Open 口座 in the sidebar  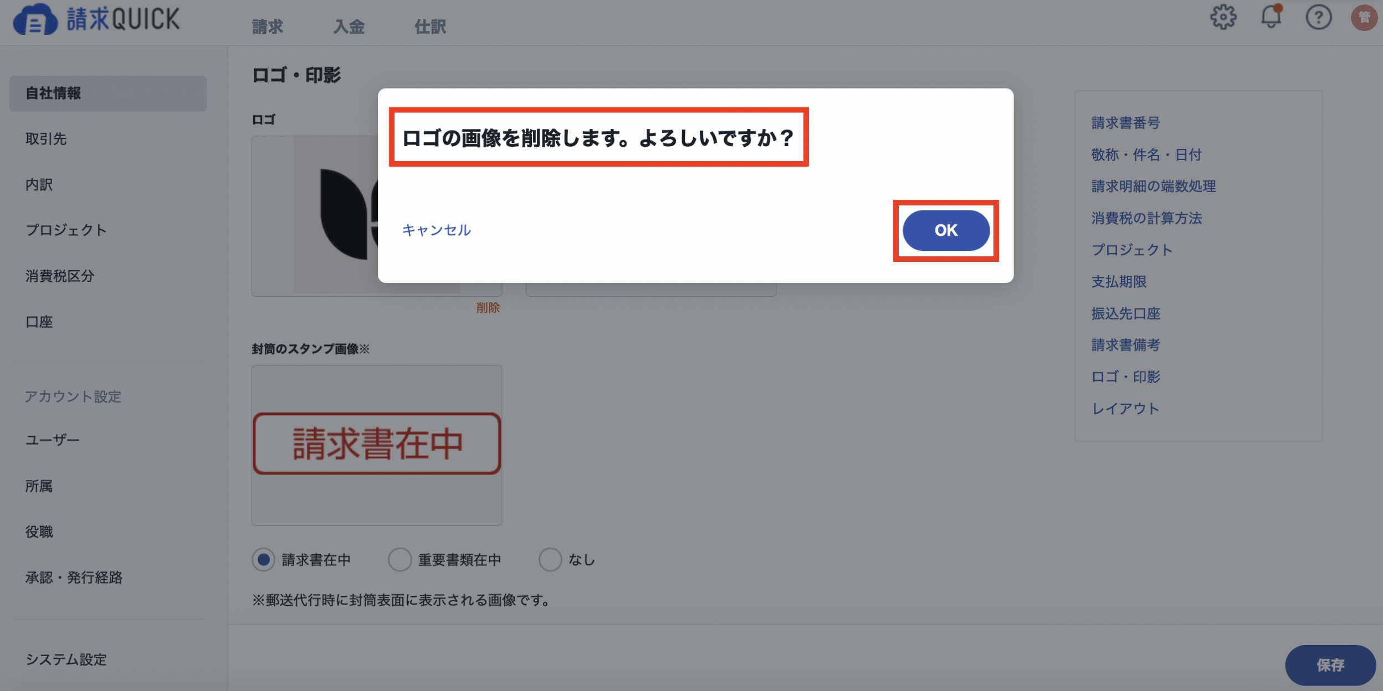coord(39,322)
